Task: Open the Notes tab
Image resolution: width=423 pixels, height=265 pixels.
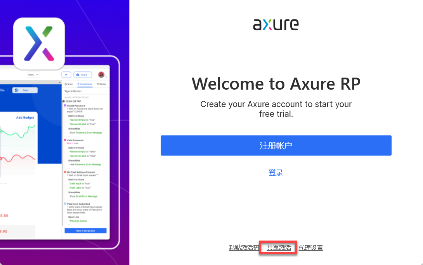Action: pyautogui.click(x=101, y=84)
